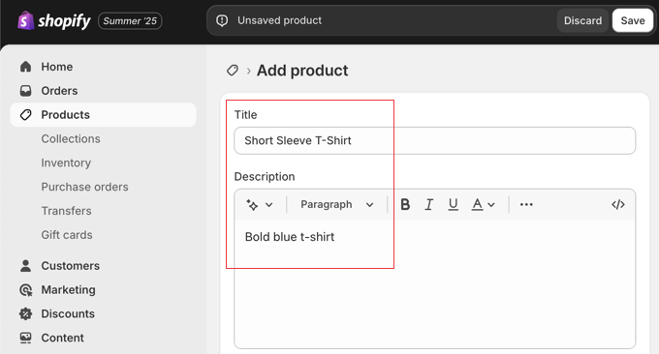
Task: Switch to HTML code view
Action: [x=618, y=204]
